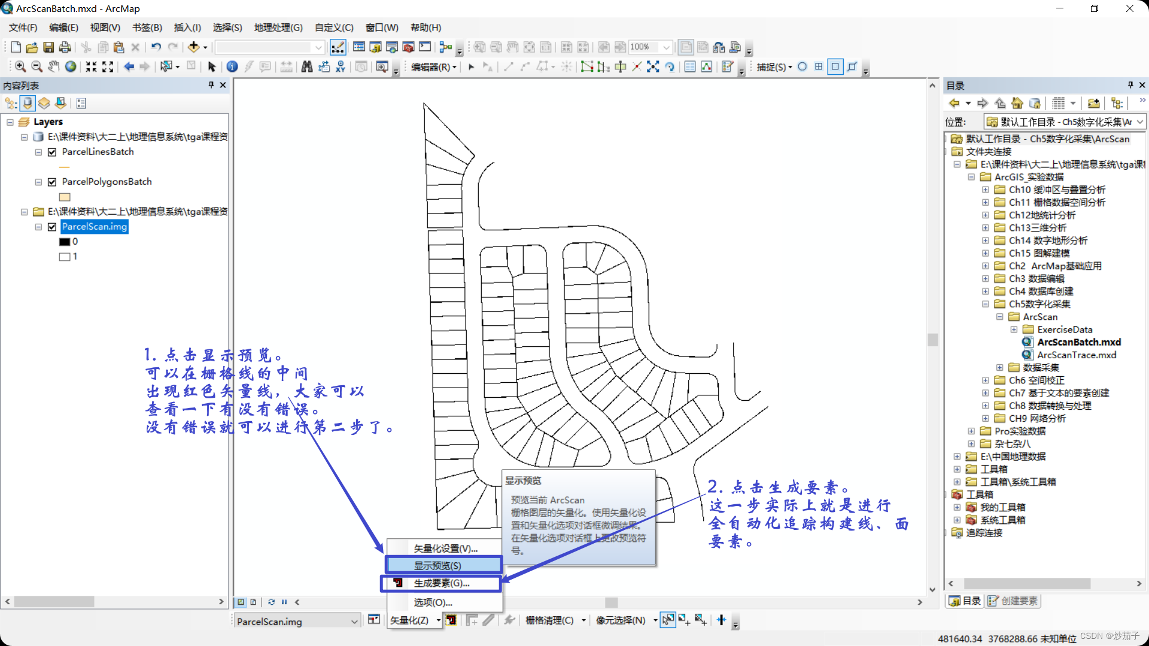Open the 地理处理(G) menu
The image size is (1149, 646).
278,28
